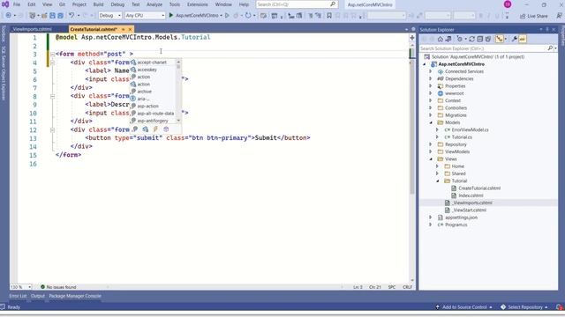Click the Asp.netCoreMVCIntro run target button
Screen dimensions: 565x317
(x=197, y=16)
